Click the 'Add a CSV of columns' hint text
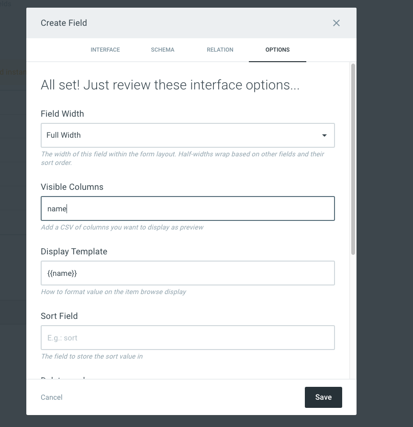The height and width of the screenshot is (427, 413). tap(122, 228)
